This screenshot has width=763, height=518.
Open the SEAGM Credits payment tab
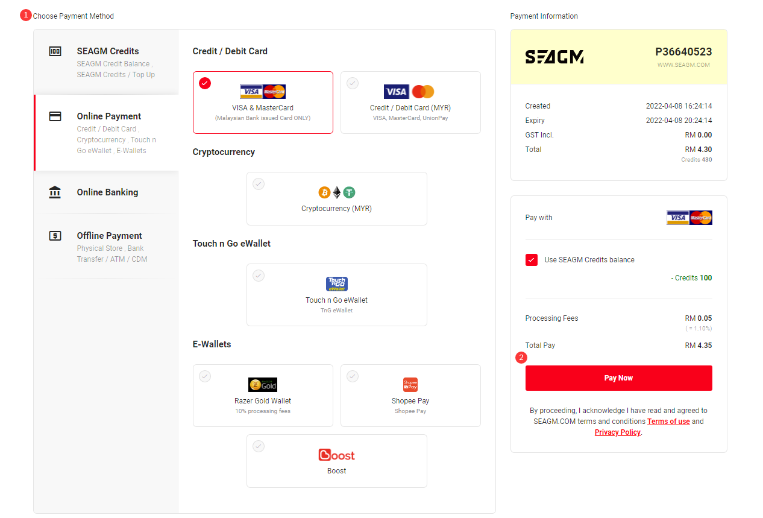pyautogui.click(x=106, y=62)
